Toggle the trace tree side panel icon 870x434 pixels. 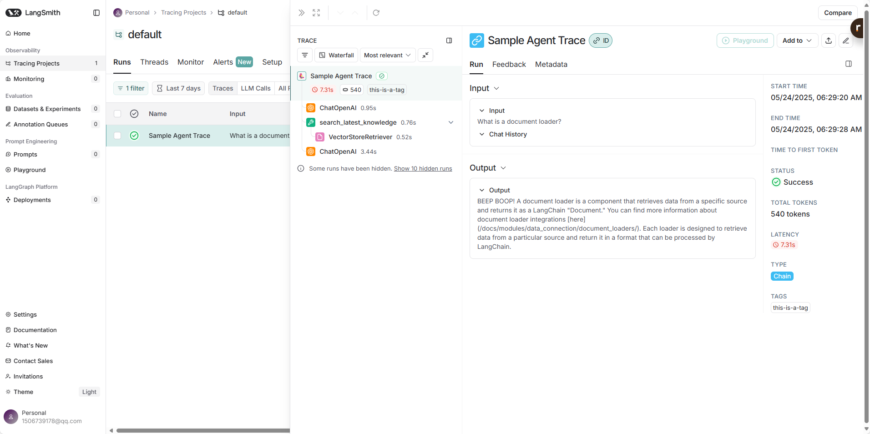[449, 40]
